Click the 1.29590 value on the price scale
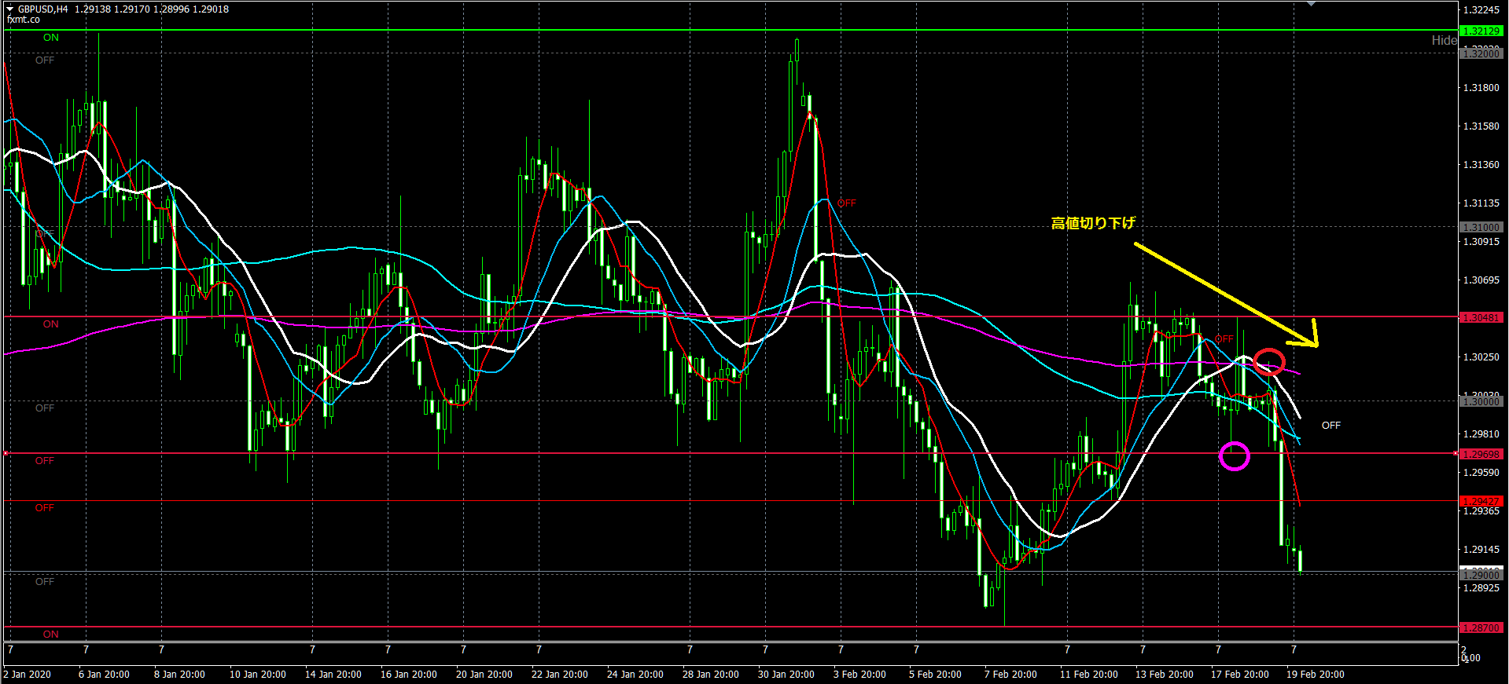The width and height of the screenshot is (1509, 684). click(1481, 473)
